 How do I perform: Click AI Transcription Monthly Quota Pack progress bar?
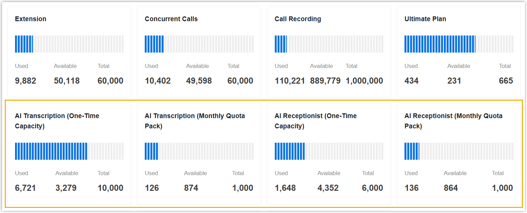pos(199,151)
